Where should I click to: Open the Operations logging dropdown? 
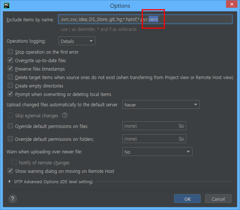[77, 41]
